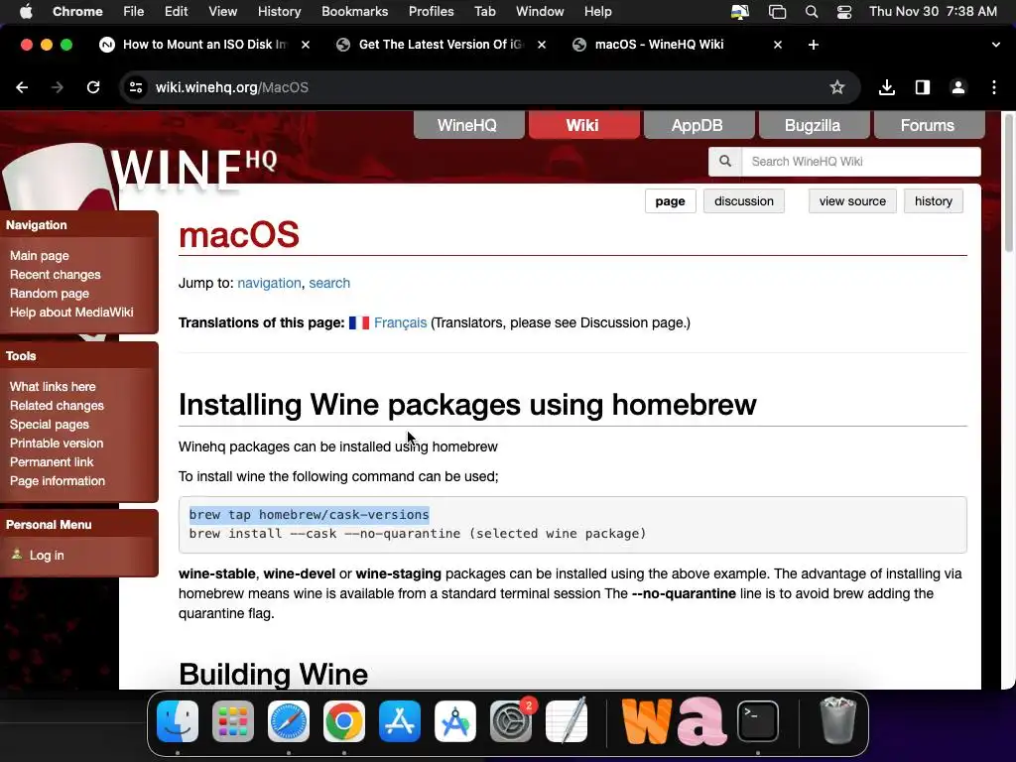The height and width of the screenshot is (762, 1016).
Task: Open System Settings from the Dock
Action: coord(511,721)
